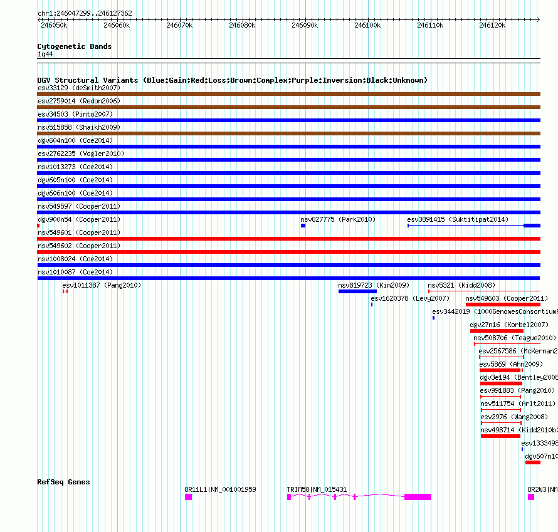This screenshot has width=558, height=532.
Task: Select the blue nsv819723 gain bar
Action: point(357,291)
